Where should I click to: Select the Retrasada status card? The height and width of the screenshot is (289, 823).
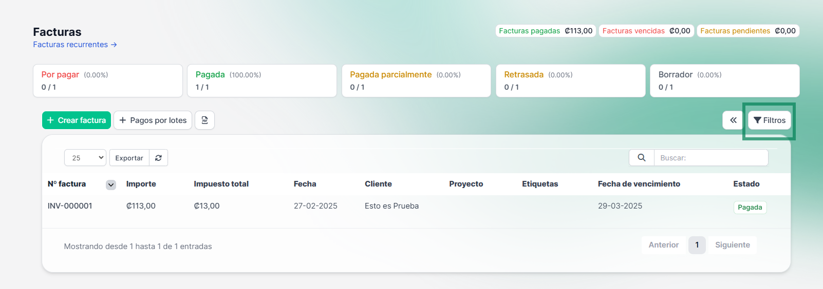coord(570,80)
